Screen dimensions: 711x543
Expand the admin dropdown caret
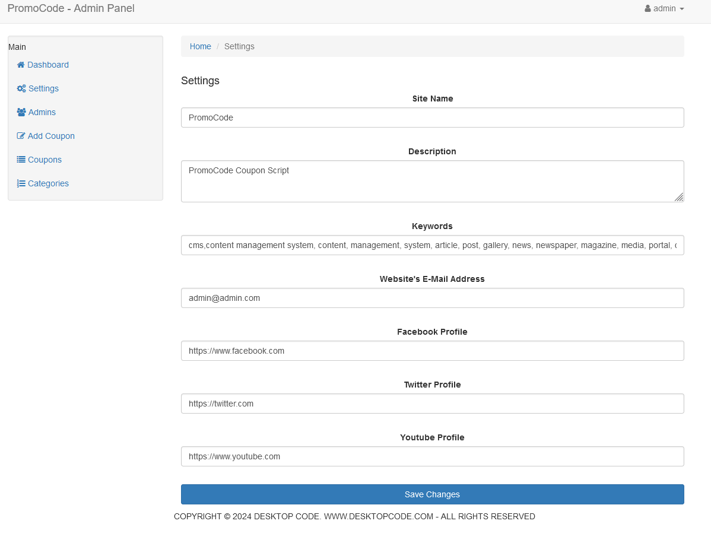(682, 9)
